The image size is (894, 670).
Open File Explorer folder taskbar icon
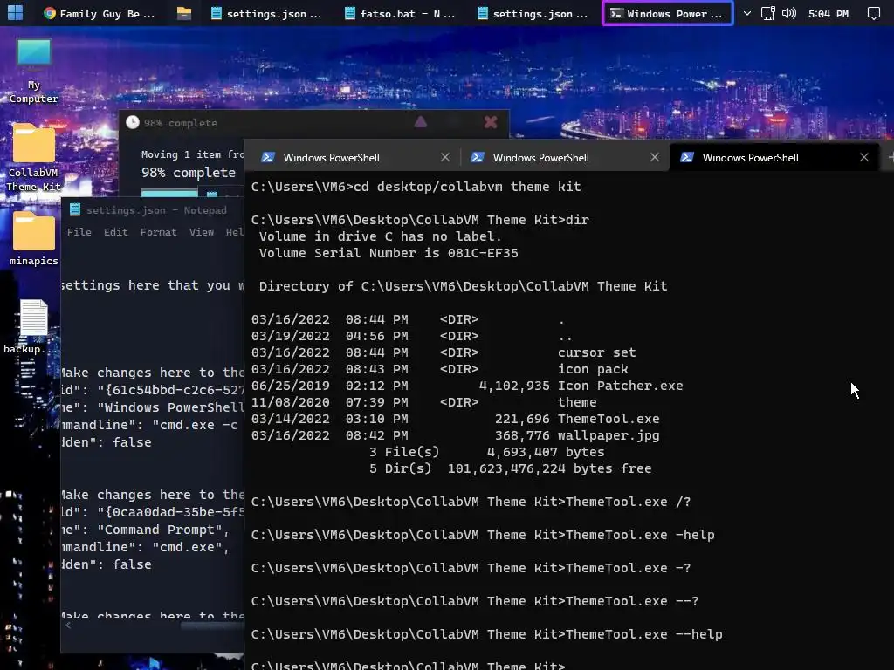pyautogui.click(x=183, y=13)
